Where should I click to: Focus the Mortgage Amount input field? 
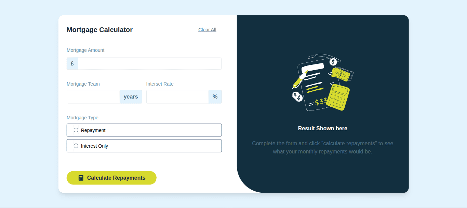[x=150, y=64]
